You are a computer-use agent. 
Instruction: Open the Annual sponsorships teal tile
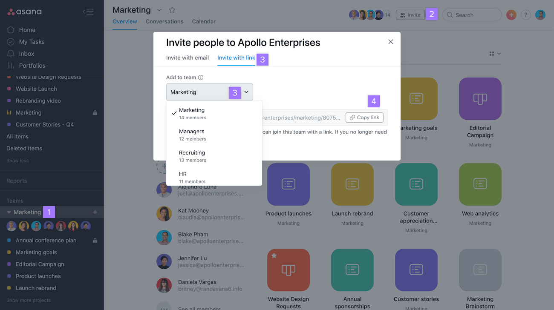click(352, 270)
